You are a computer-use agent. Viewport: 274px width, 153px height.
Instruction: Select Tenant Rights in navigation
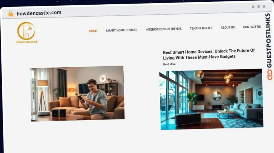201,28
